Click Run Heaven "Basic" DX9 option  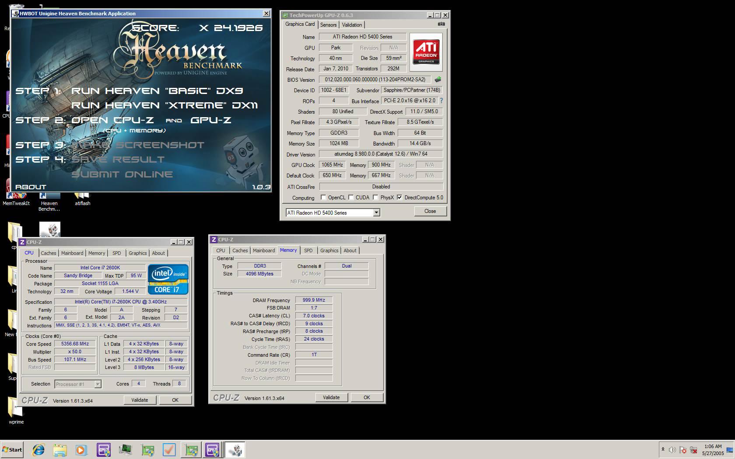pos(157,91)
